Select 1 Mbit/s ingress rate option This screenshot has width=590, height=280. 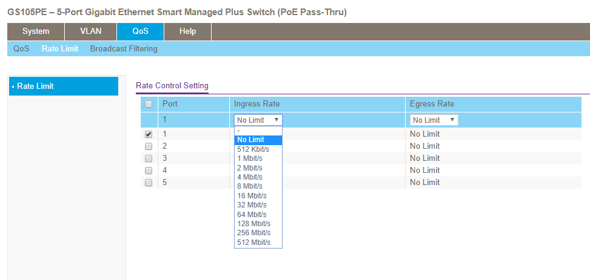pos(250,158)
